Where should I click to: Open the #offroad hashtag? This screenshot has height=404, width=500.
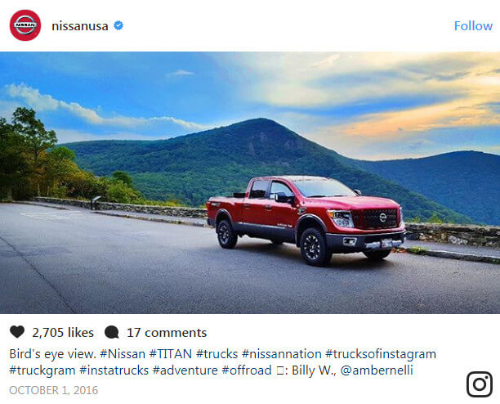pos(247,370)
